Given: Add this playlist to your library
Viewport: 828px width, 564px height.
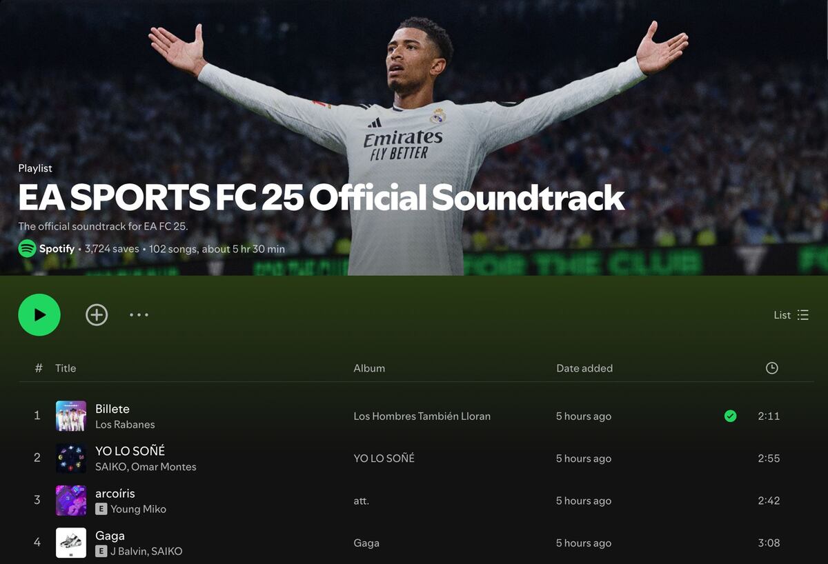Looking at the screenshot, I should click(97, 315).
